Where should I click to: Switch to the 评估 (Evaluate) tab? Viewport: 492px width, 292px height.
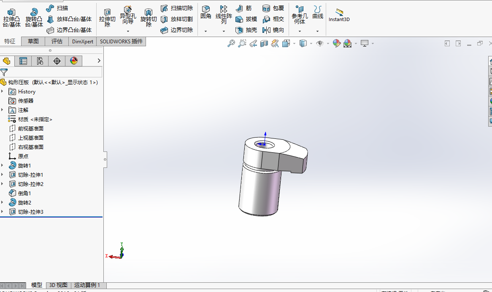57,41
